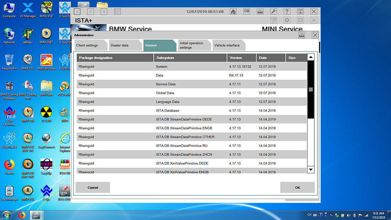Image resolution: width=391 pixels, height=220 pixels.
Task: Select session number 2 box in toolbar
Action: 90,12
